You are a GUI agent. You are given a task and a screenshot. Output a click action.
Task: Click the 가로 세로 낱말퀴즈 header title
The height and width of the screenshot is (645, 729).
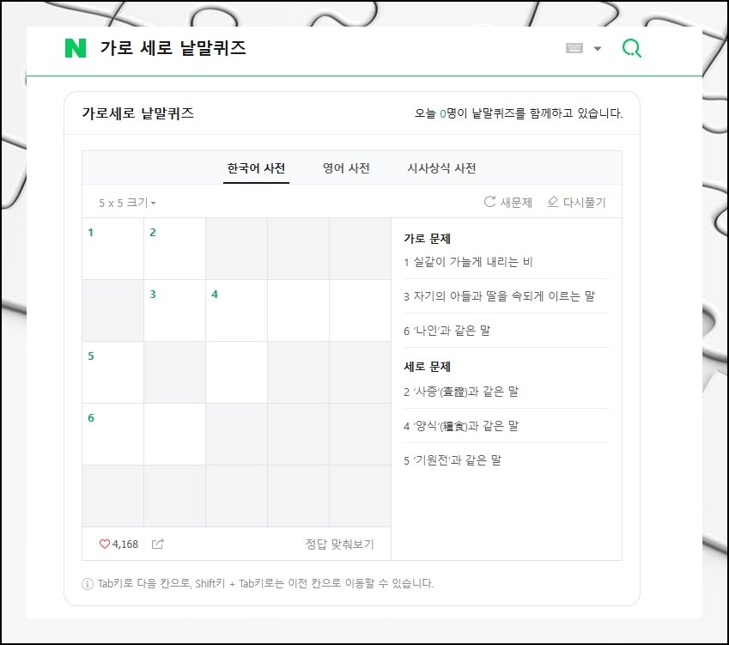(x=173, y=48)
